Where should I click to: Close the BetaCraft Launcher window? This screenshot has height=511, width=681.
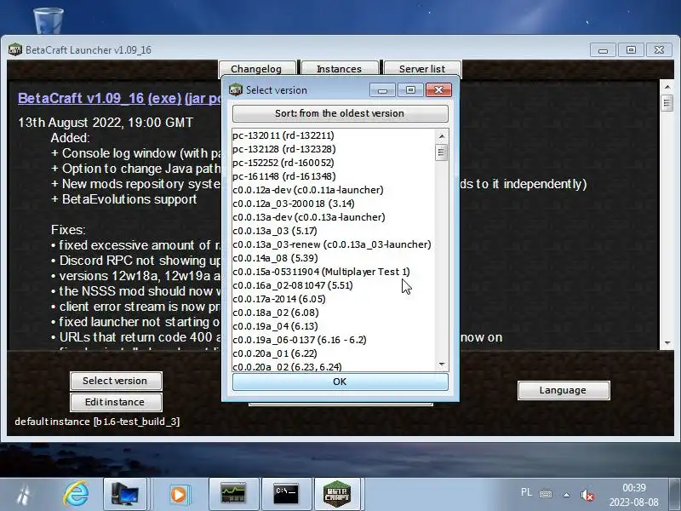pyautogui.click(x=659, y=50)
